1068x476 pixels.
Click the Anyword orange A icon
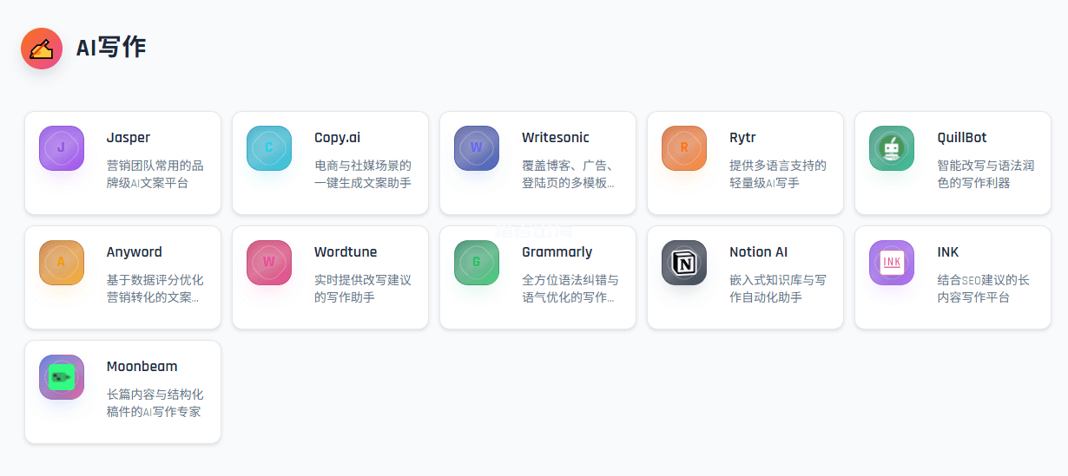(x=62, y=263)
